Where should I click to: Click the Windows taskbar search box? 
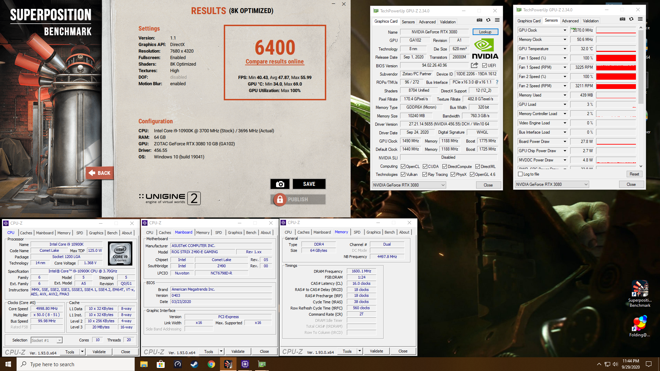76,364
